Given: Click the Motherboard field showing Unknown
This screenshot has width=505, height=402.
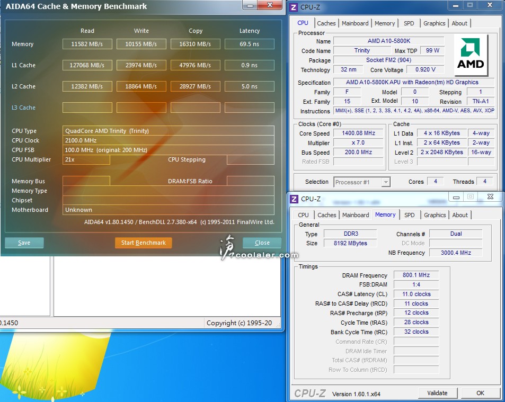Looking at the screenshot, I should (169, 210).
